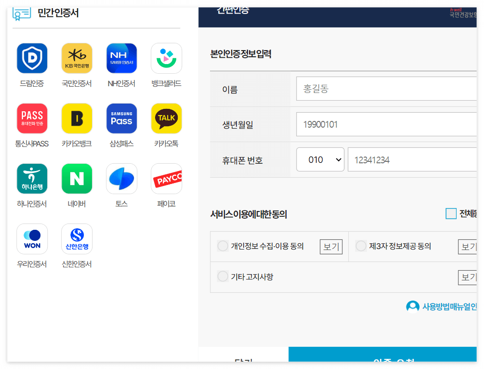Click the 국민건강보험 logo in header
484x369 pixels.
pyautogui.click(x=463, y=13)
